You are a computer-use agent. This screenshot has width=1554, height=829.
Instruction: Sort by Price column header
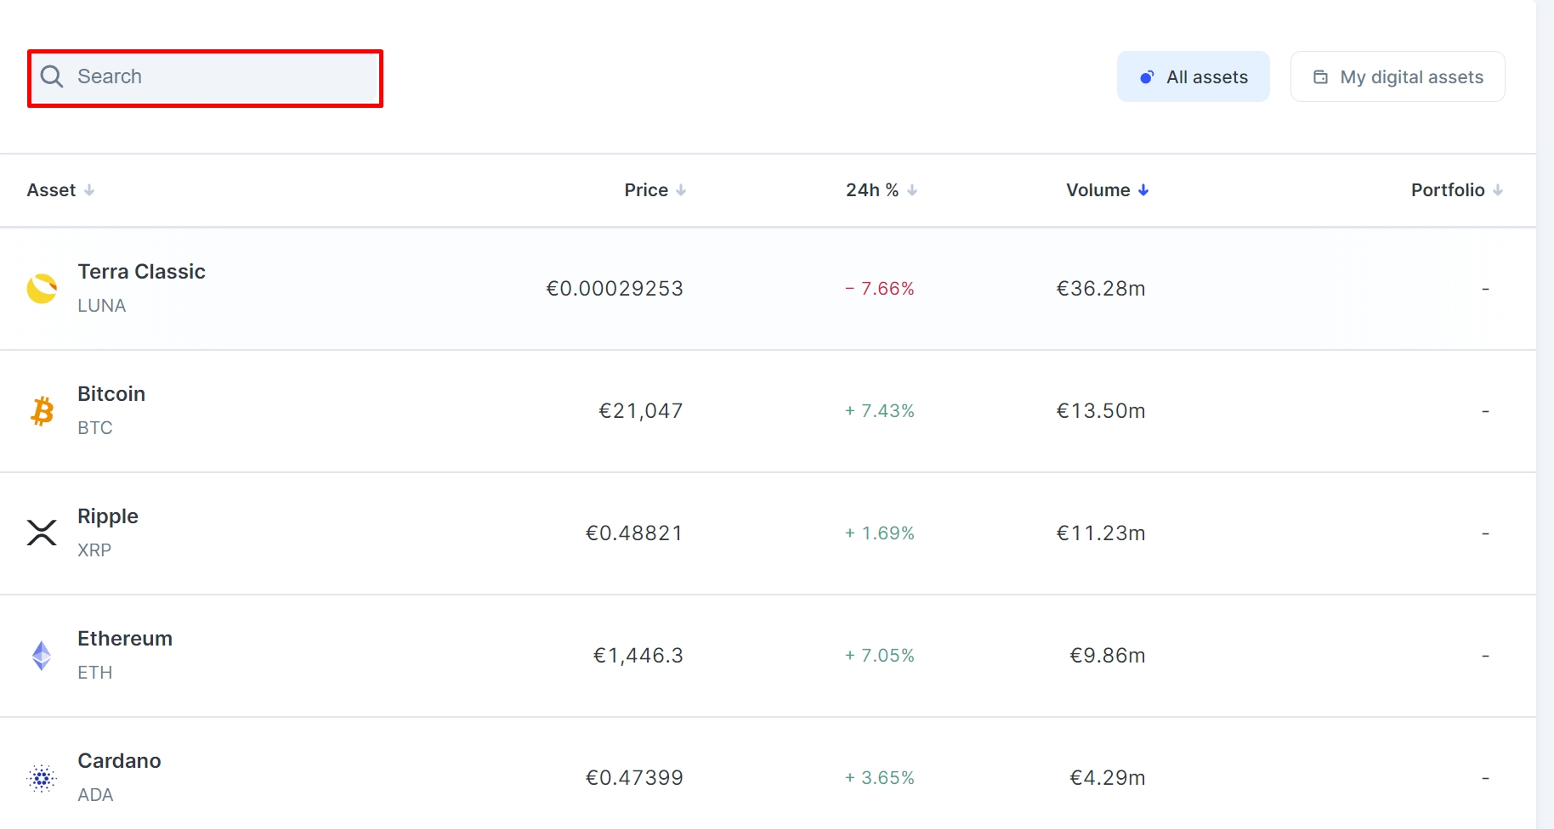tap(655, 190)
